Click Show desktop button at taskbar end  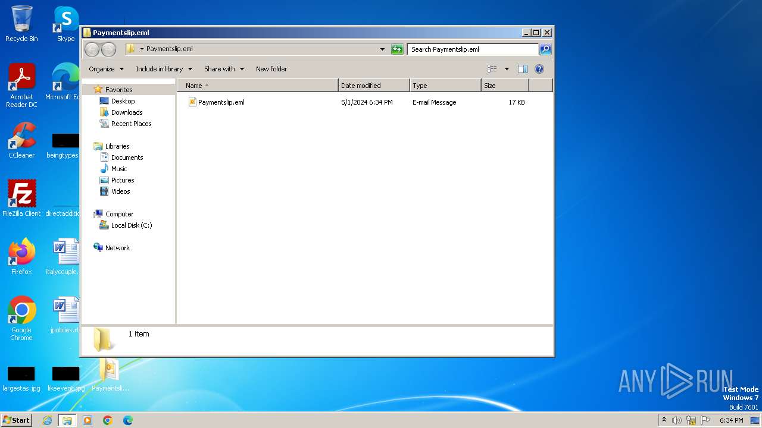pos(755,420)
